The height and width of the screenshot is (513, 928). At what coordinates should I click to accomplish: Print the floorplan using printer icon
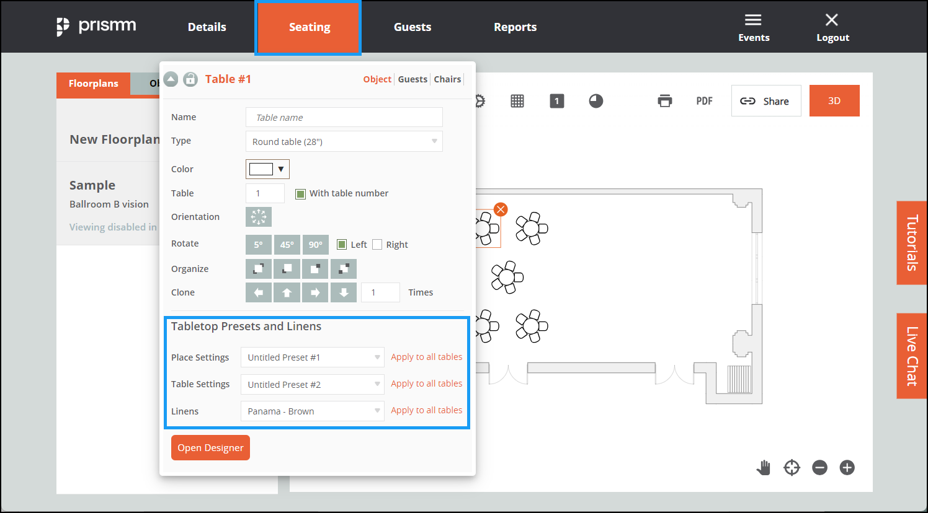[x=665, y=101]
